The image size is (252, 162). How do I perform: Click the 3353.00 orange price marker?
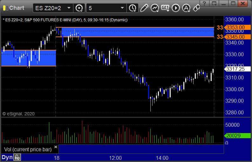pos(237,28)
